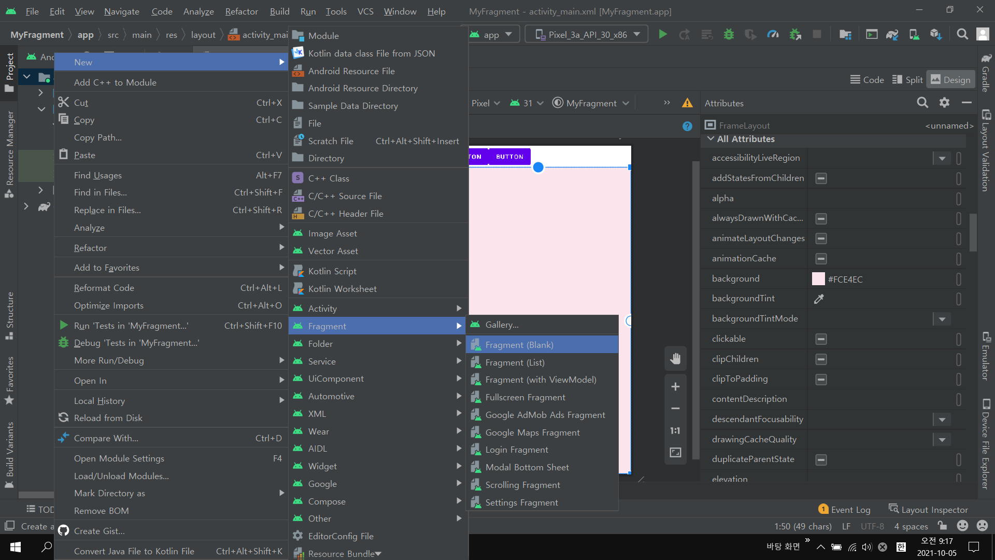Click the Search Everywhere magnifier icon
The height and width of the screenshot is (560, 995).
click(x=962, y=35)
